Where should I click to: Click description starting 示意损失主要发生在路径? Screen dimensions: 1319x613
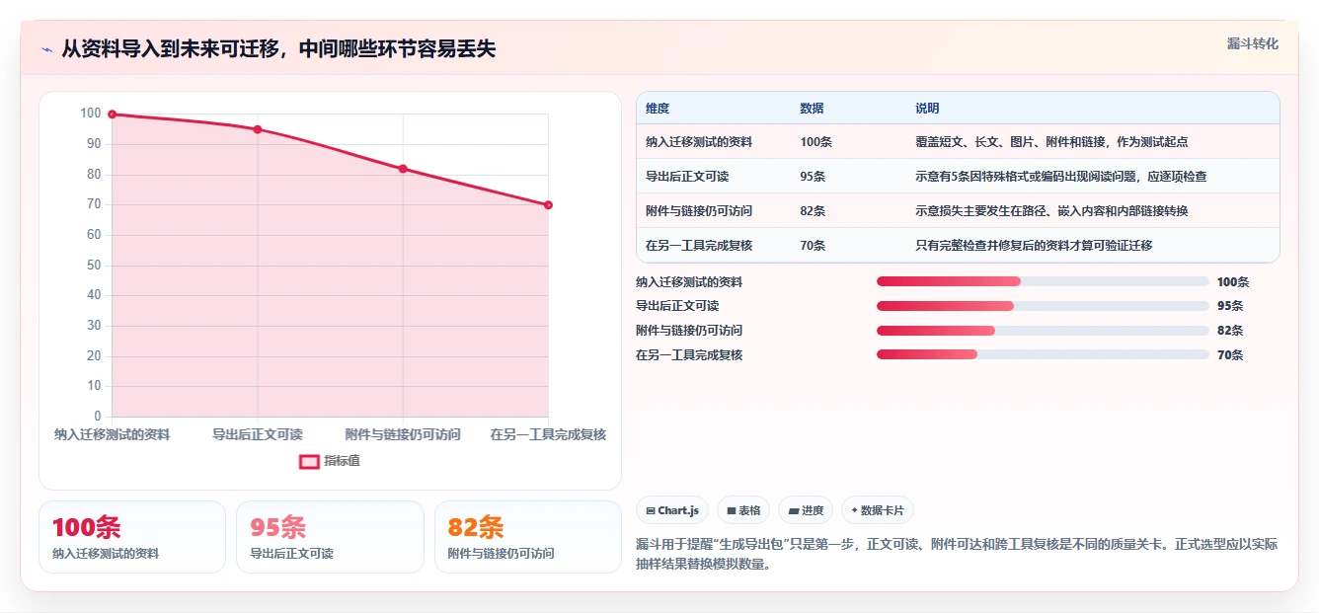pos(1051,211)
